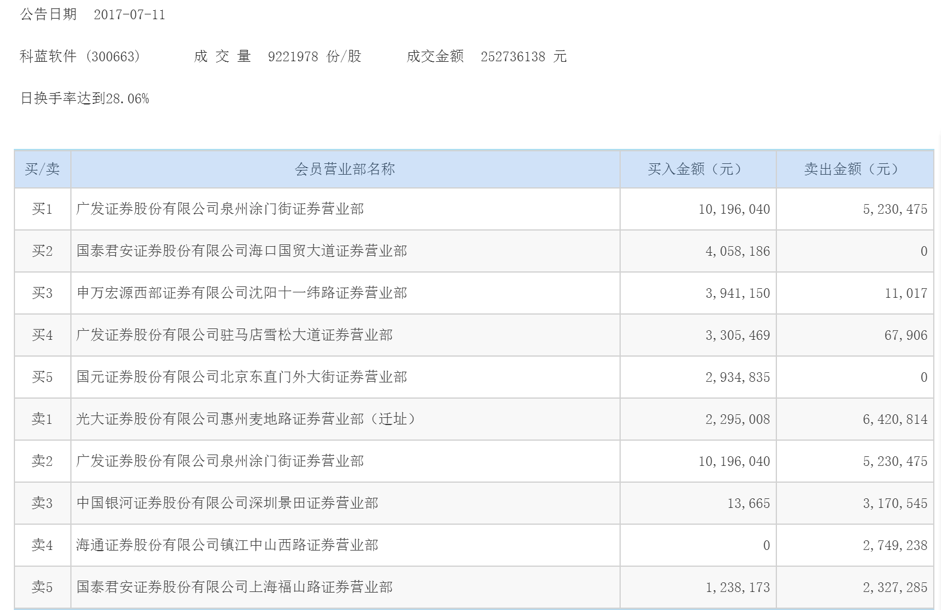Click buy amount 10,196,040 in 买1 row
941x610 pixels.
click(734, 210)
